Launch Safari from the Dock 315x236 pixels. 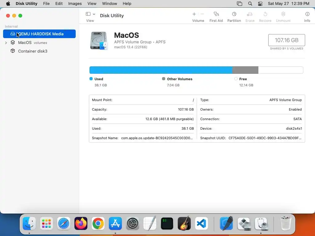(x=64, y=223)
